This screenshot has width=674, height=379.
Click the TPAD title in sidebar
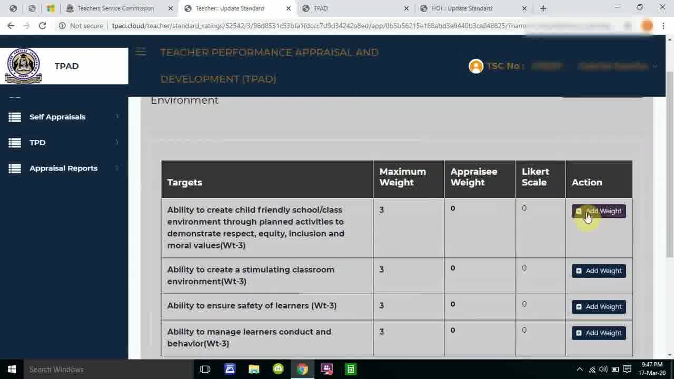66,66
